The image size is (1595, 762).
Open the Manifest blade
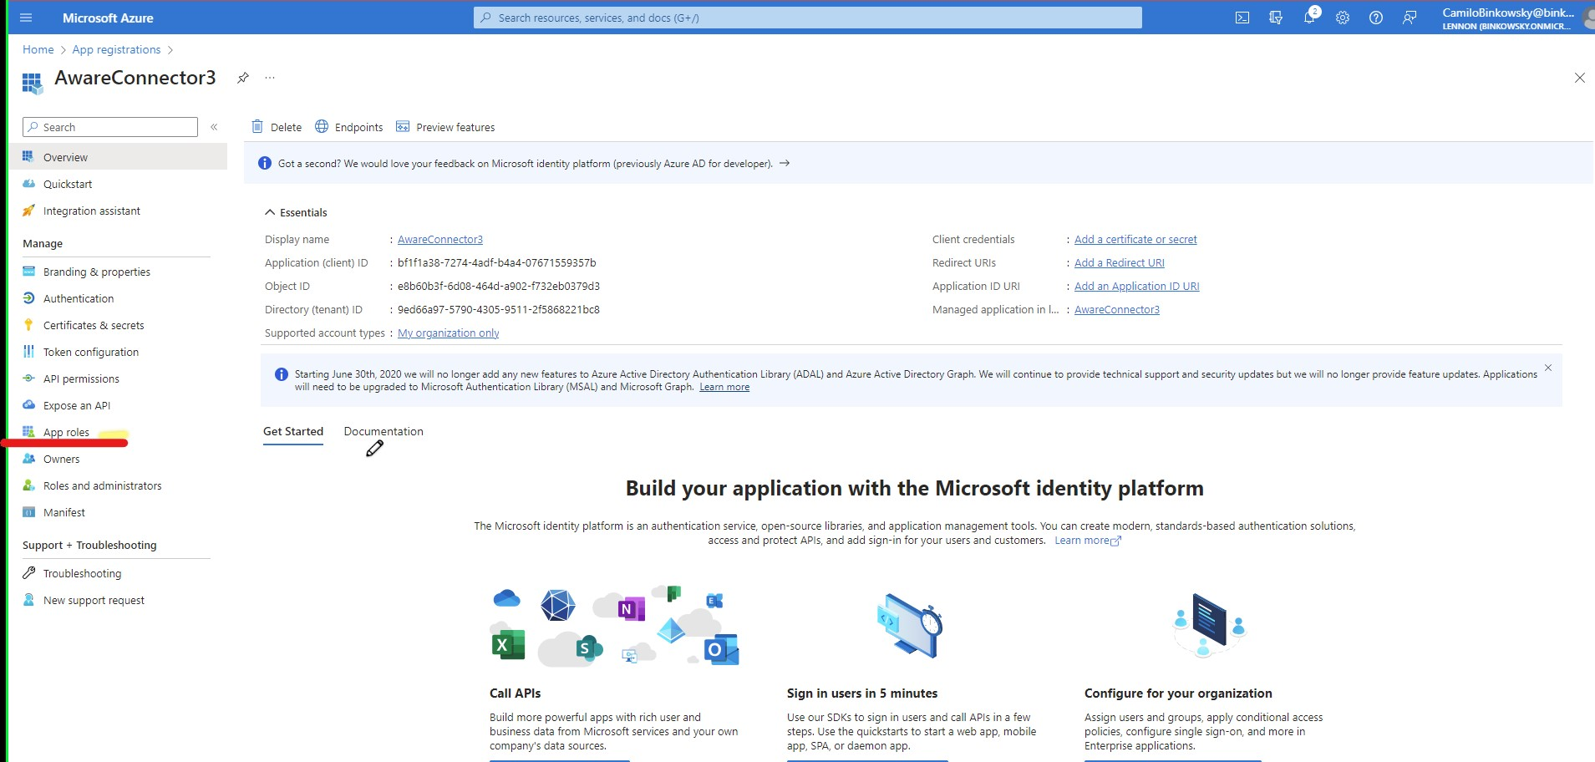pos(63,512)
